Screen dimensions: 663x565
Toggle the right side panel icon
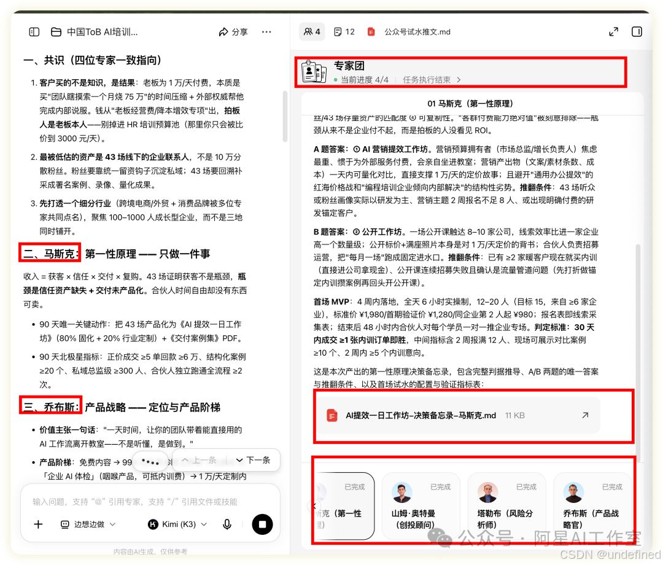(x=637, y=32)
